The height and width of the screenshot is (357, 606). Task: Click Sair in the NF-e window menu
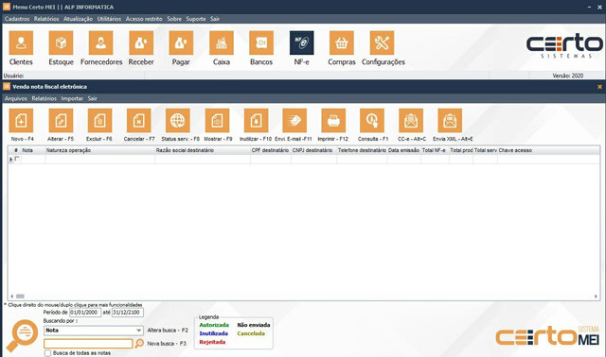tap(93, 99)
